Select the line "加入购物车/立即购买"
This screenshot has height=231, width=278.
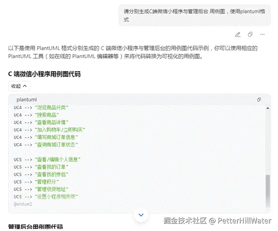(x=49, y=130)
